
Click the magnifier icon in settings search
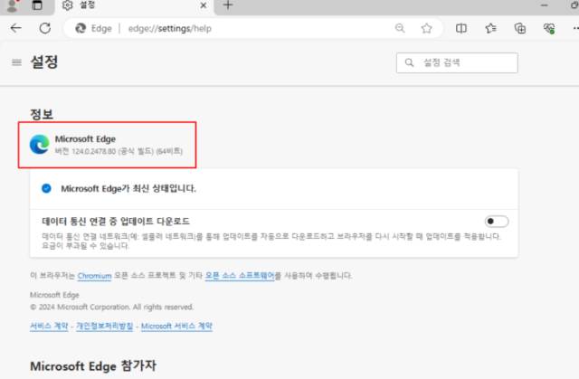tap(409, 62)
